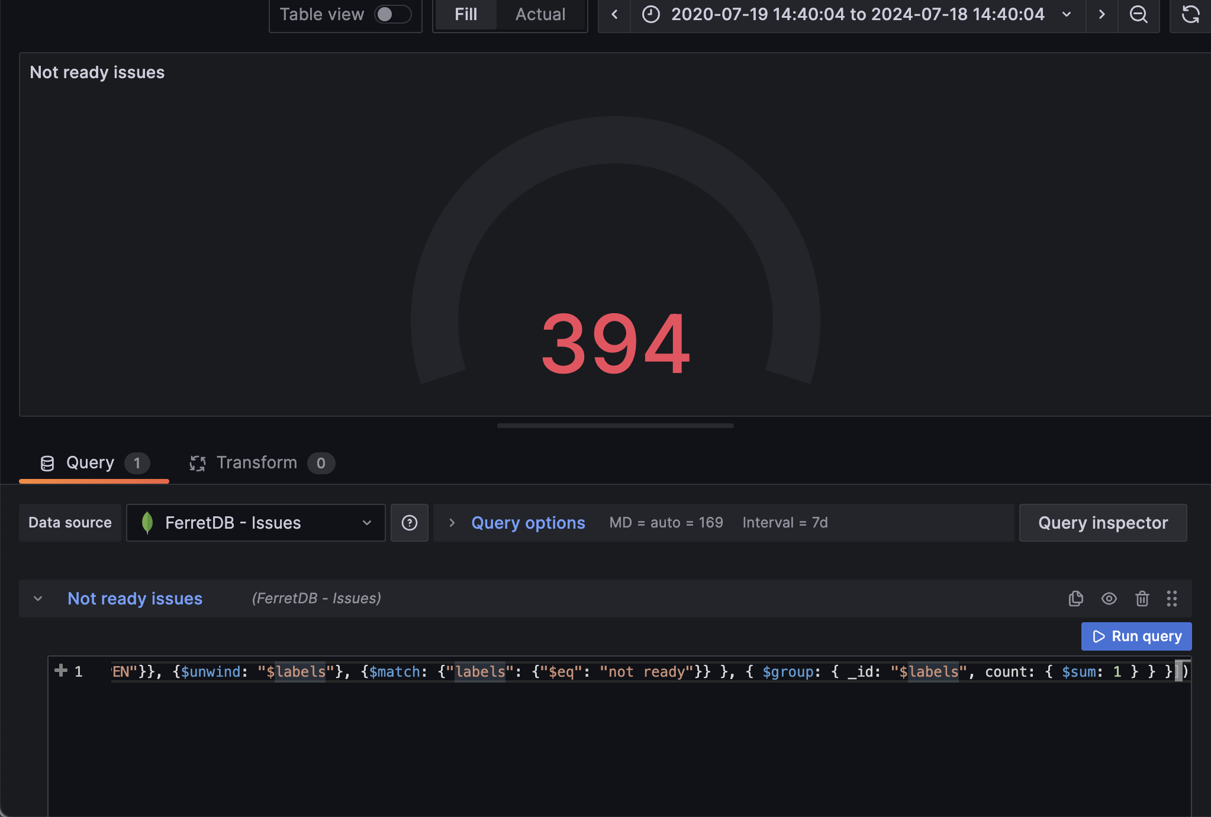Image resolution: width=1211 pixels, height=817 pixels.
Task: Open the FerretDB - Issues data source dropdown
Action: coord(256,523)
